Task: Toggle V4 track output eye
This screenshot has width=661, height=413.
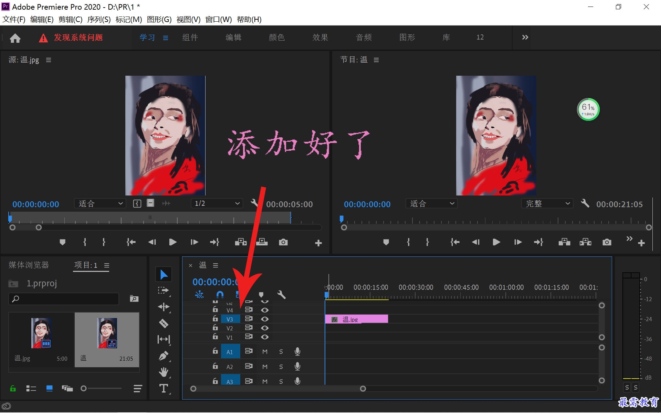Action: [264, 310]
